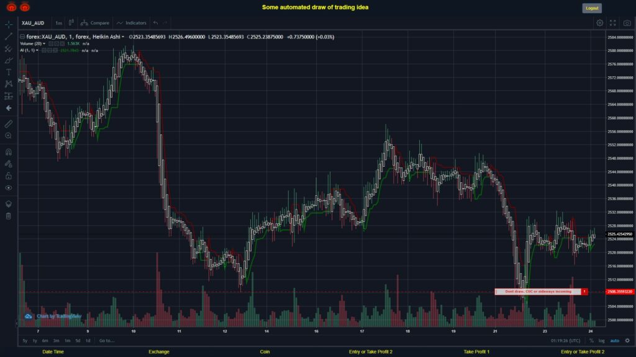Viewport: 636px width, 357px height.
Task: Click the 2580.00000000 price axis value
Action: click(620, 51)
